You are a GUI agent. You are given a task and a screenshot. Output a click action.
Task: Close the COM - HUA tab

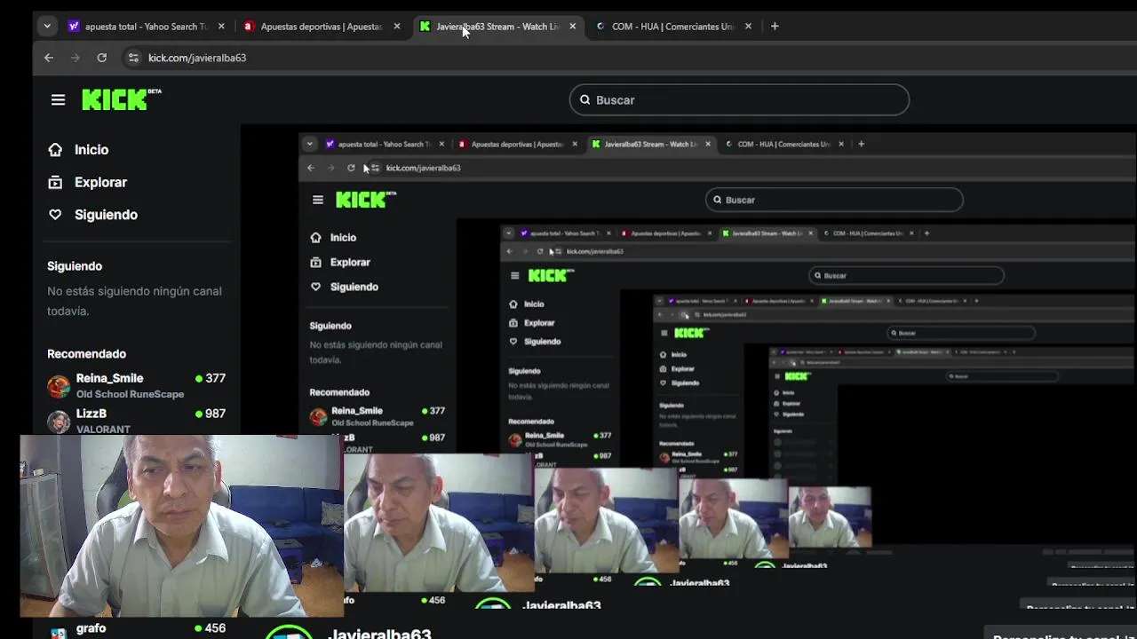[x=748, y=27]
